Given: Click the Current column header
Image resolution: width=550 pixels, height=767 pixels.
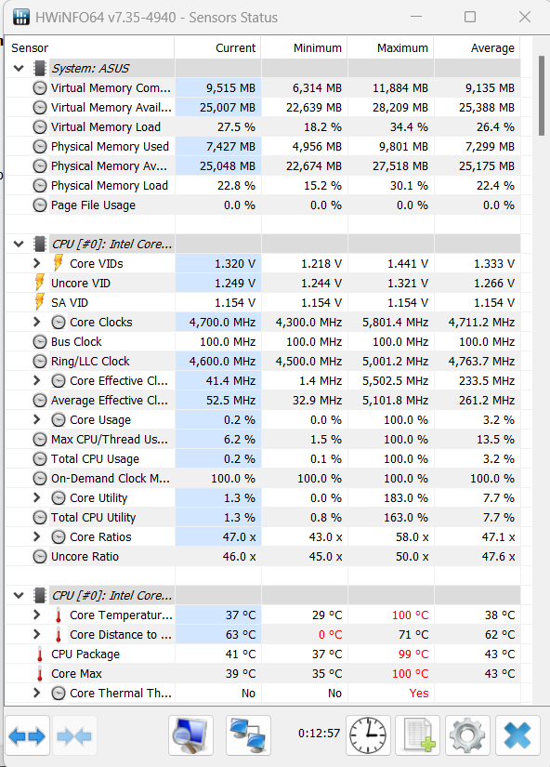Looking at the screenshot, I should coord(235,47).
